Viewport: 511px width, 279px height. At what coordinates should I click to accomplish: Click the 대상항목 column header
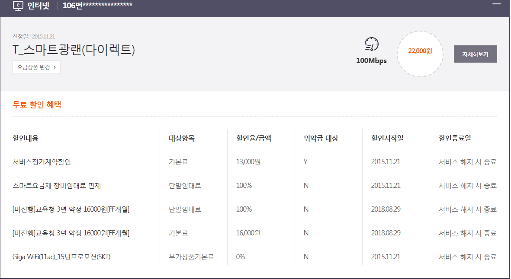[182, 138]
